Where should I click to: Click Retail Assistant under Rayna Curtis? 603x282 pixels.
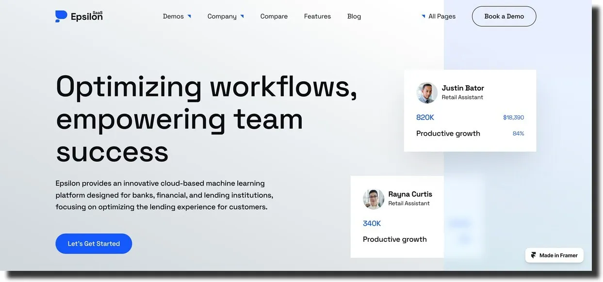409,204
